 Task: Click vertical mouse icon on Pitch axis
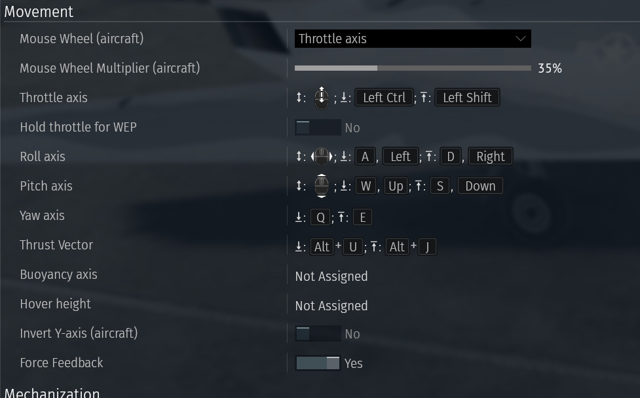click(322, 186)
